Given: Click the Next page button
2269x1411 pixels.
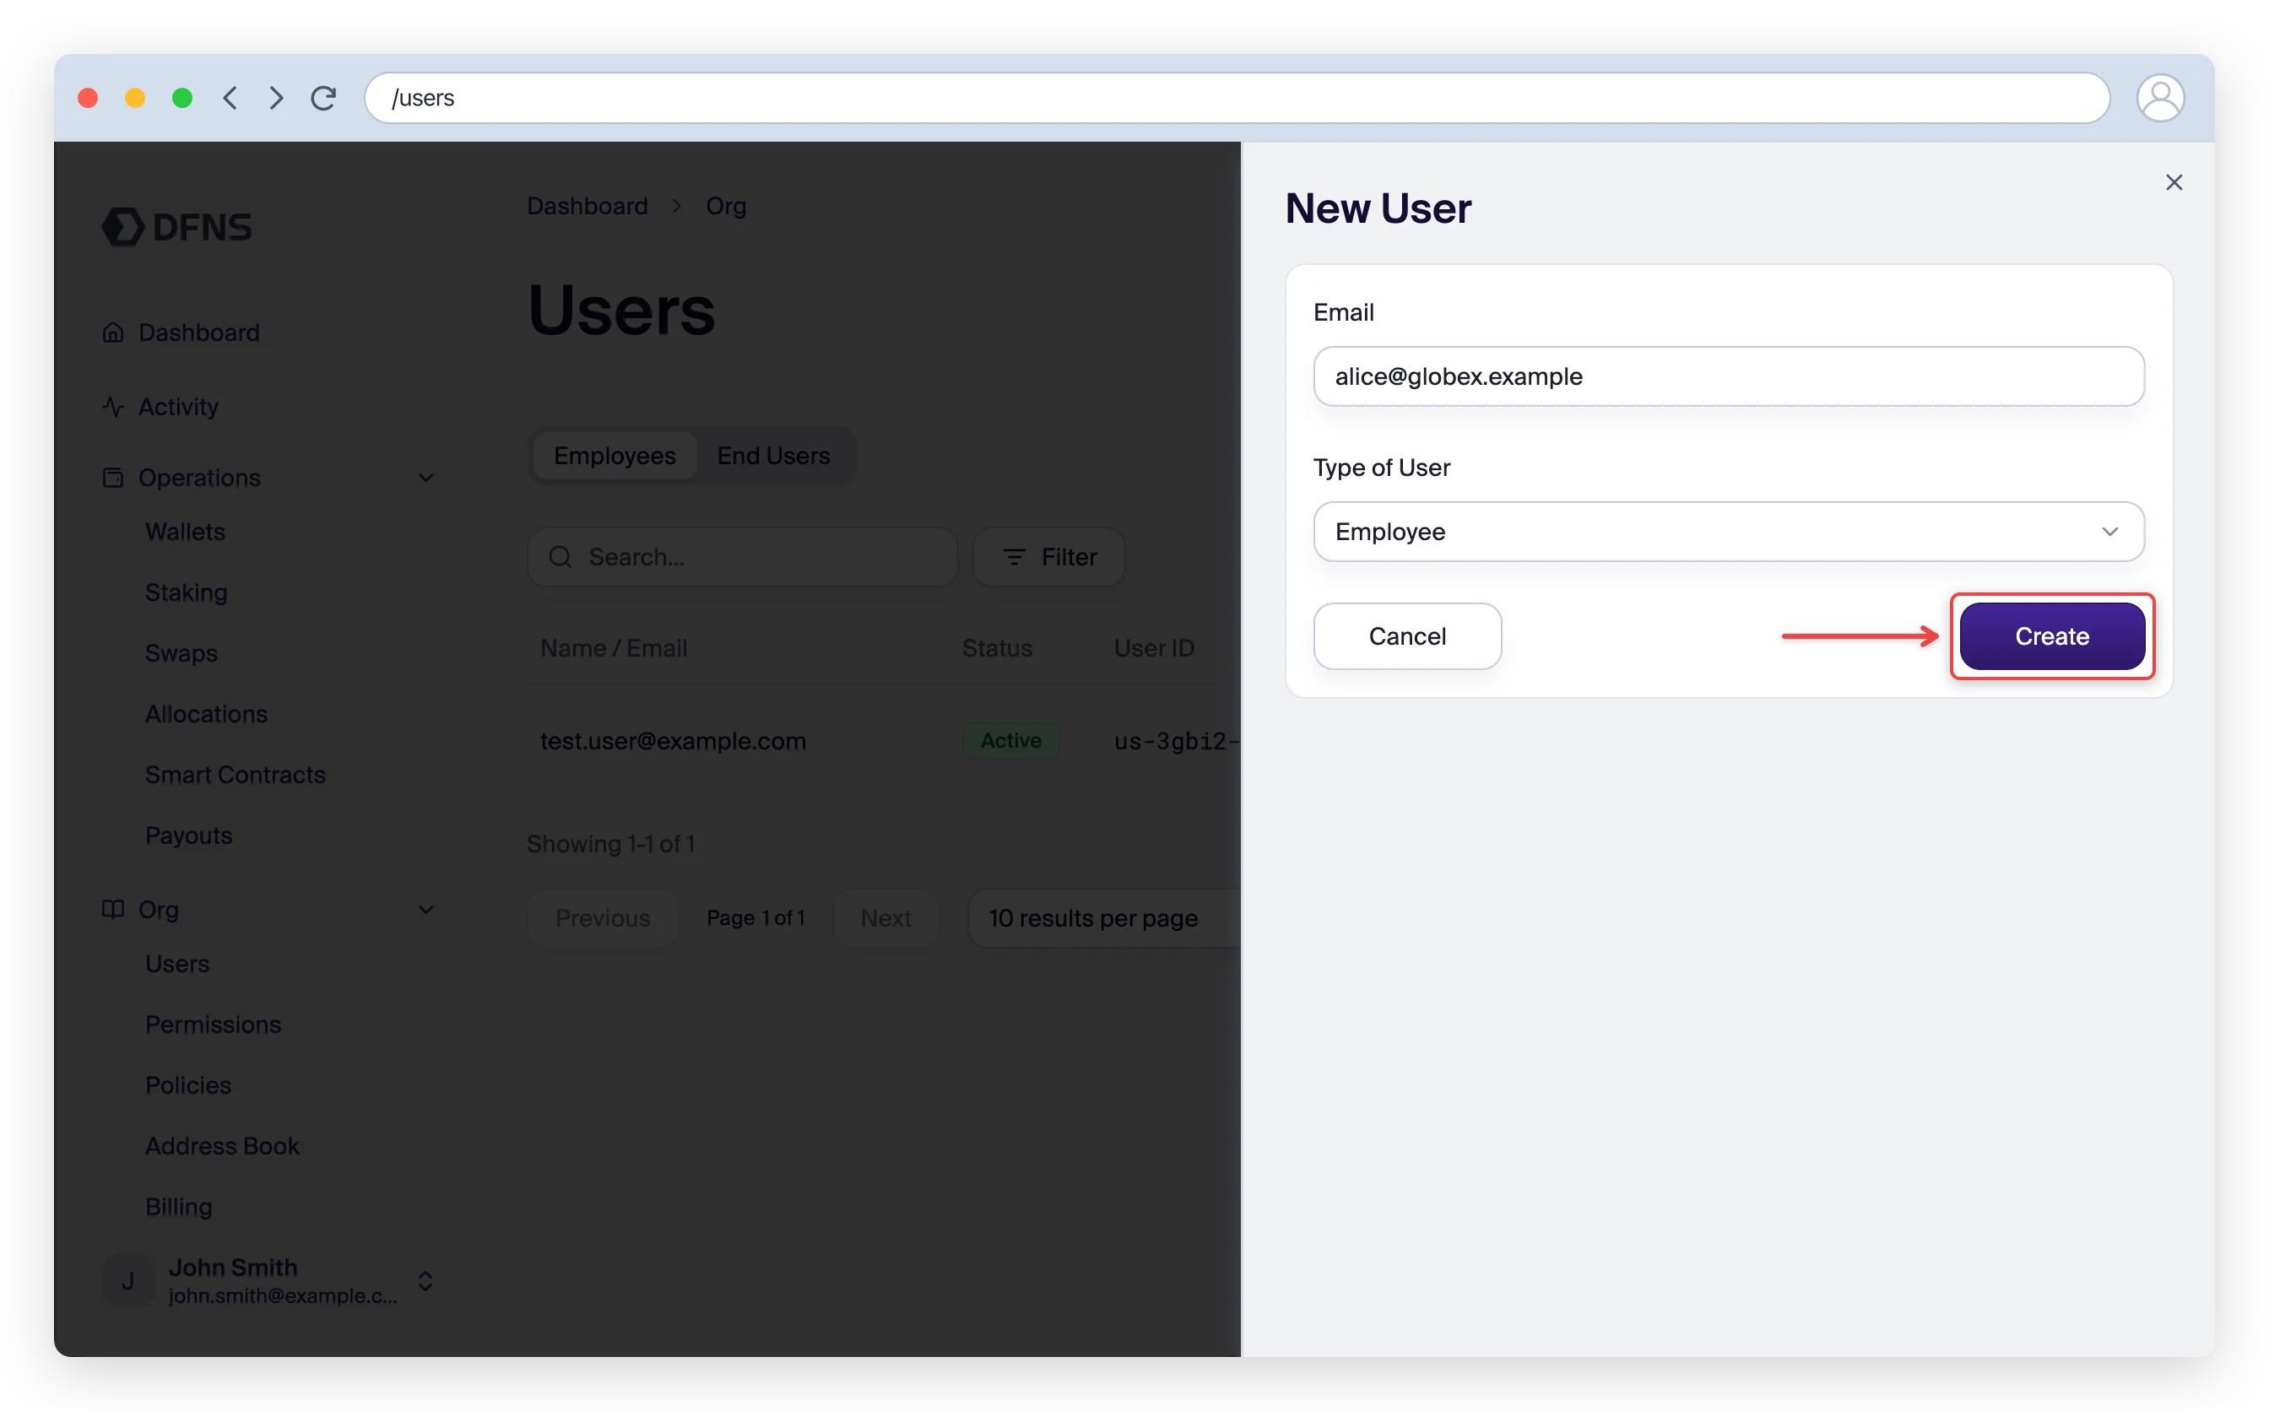Looking at the screenshot, I should tap(885, 918).
